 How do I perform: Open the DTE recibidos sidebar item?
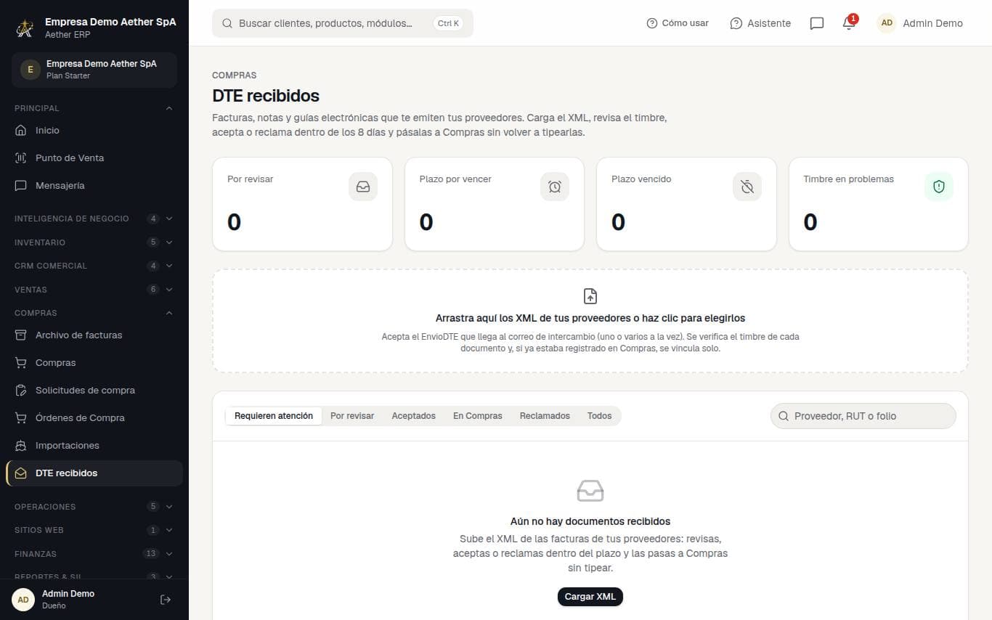point(94,473)
